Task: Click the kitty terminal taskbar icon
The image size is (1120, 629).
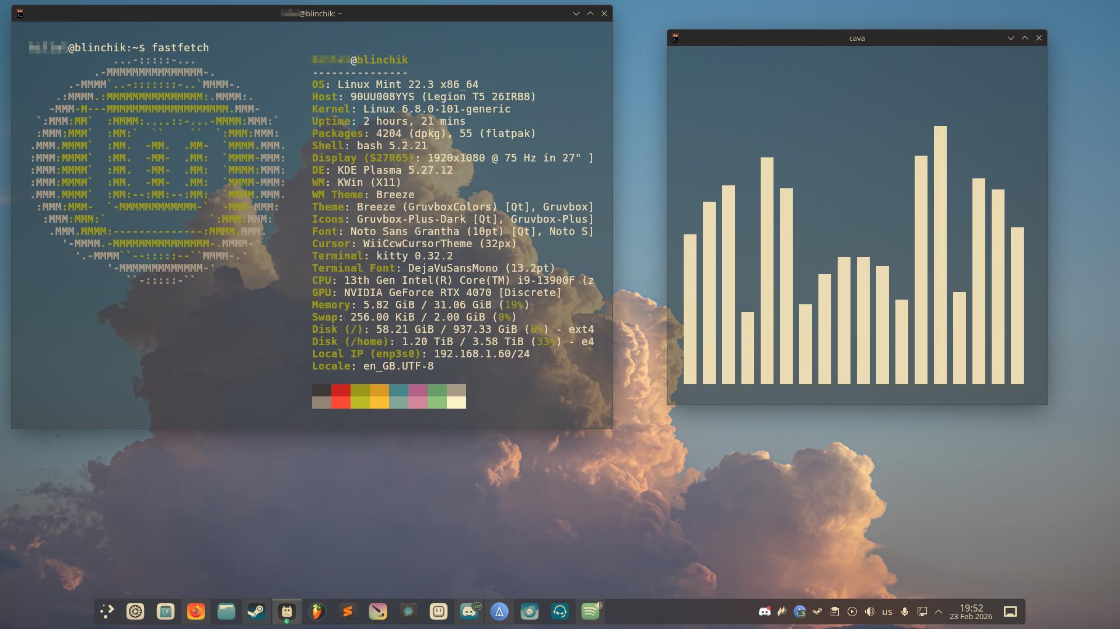Action: [286, 612]
